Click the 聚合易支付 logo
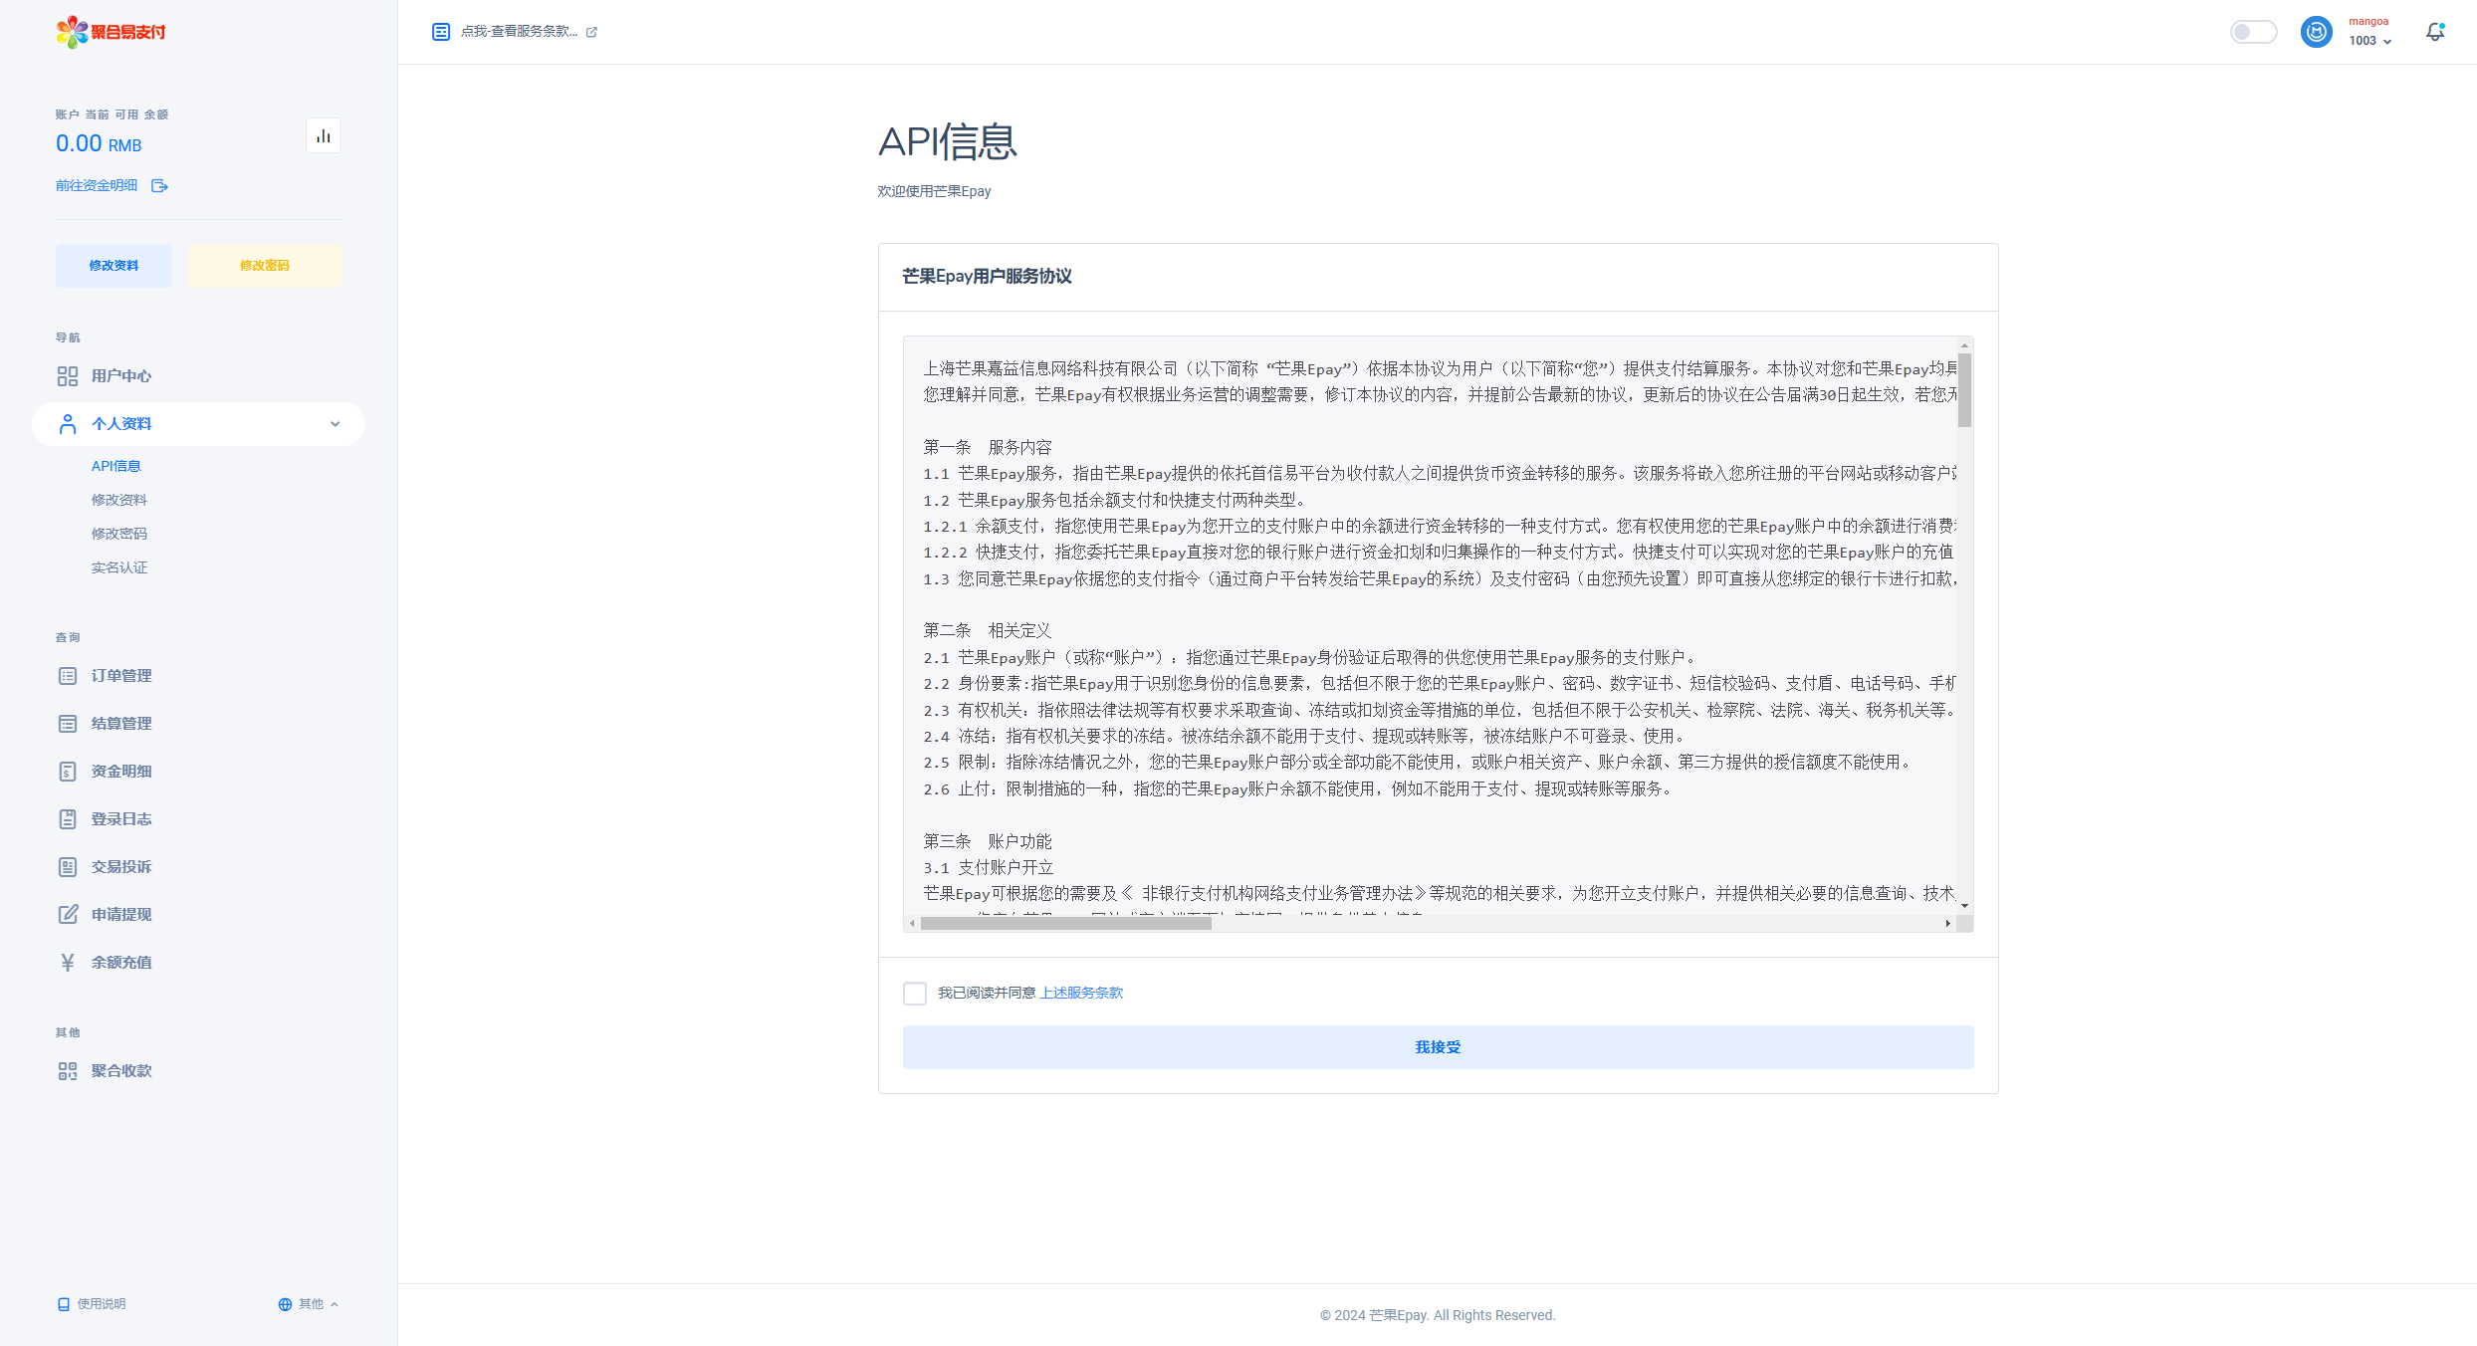The image size is (2477, 1346). click(x=111, y=32)
